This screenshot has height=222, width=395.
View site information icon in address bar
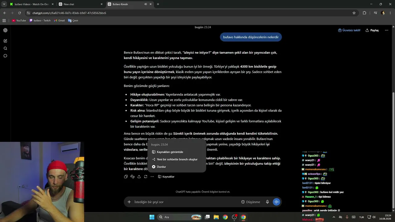pyautogui.click(x=28, y=13)
